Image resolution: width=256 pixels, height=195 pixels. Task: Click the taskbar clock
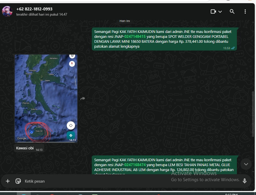click(x=231, y=194)
